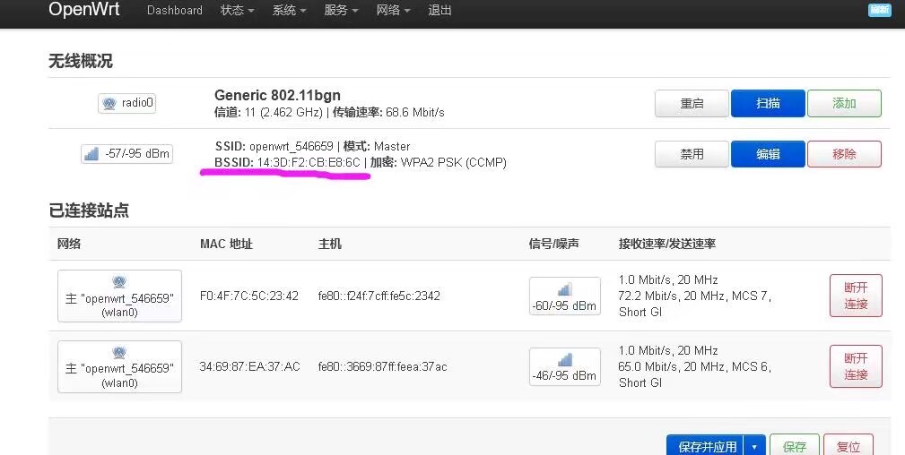905x455 pixels.
Task: Open the dropdown arrow beside 保存并应用
Action: [x=755, y=446]
